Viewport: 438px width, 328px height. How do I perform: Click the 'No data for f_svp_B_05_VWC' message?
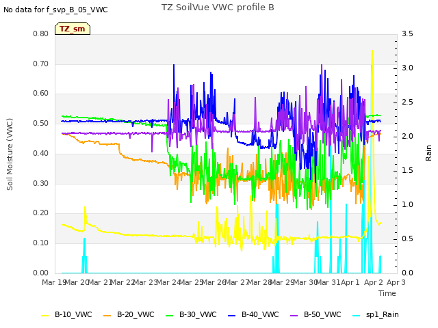point(55,10)
